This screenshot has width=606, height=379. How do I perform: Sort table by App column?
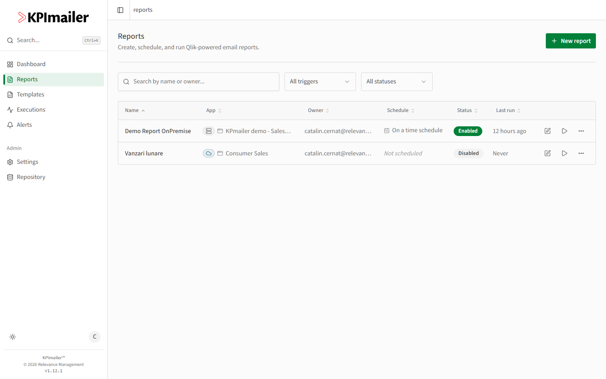tap(214, 110)
